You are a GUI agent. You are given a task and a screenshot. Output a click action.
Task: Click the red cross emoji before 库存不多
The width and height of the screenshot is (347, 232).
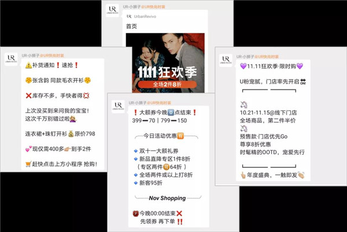click(28, 96)
